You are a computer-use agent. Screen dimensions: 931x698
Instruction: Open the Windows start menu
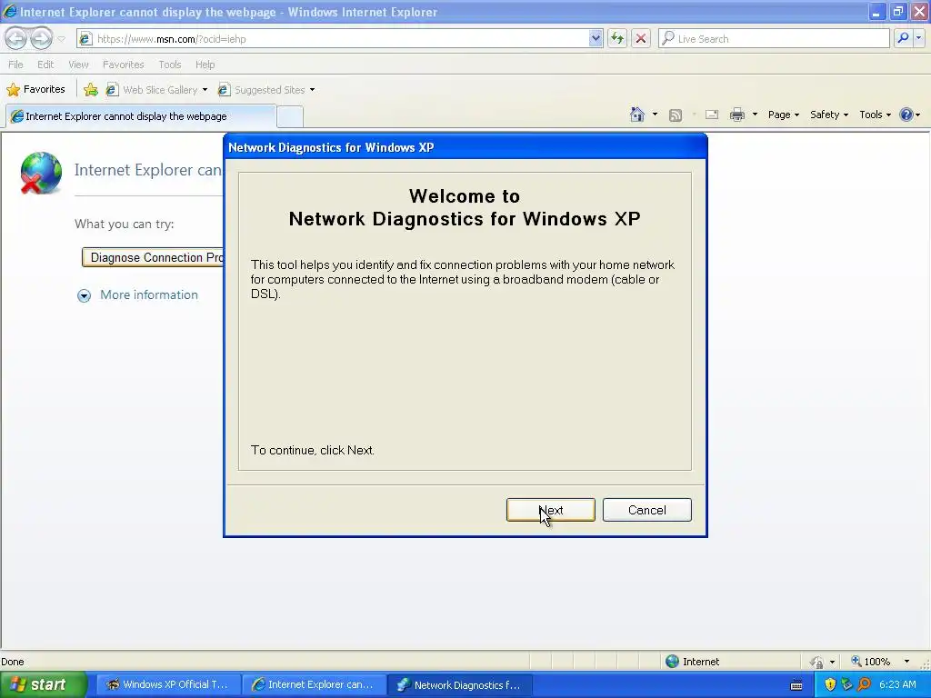(x=44, y=684)
